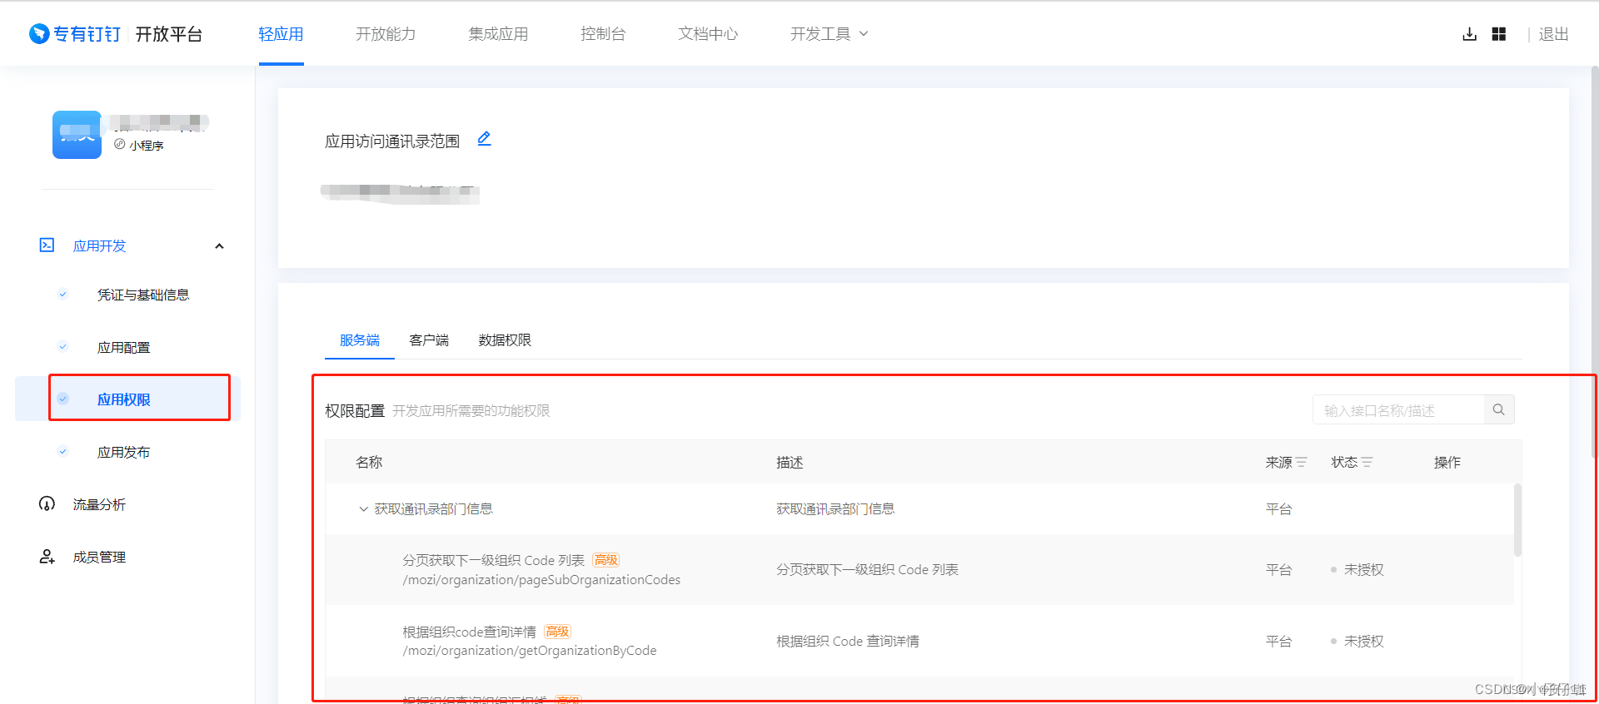Collapse the 获取通讯录部门信息 row
Screen dimensions: 1599x704
[x=363, y=508]
